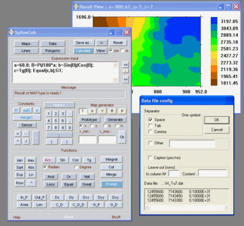Screen dimensions: 244x226
Task: Click OK in Data file config
Action: (x=217, y=120)
